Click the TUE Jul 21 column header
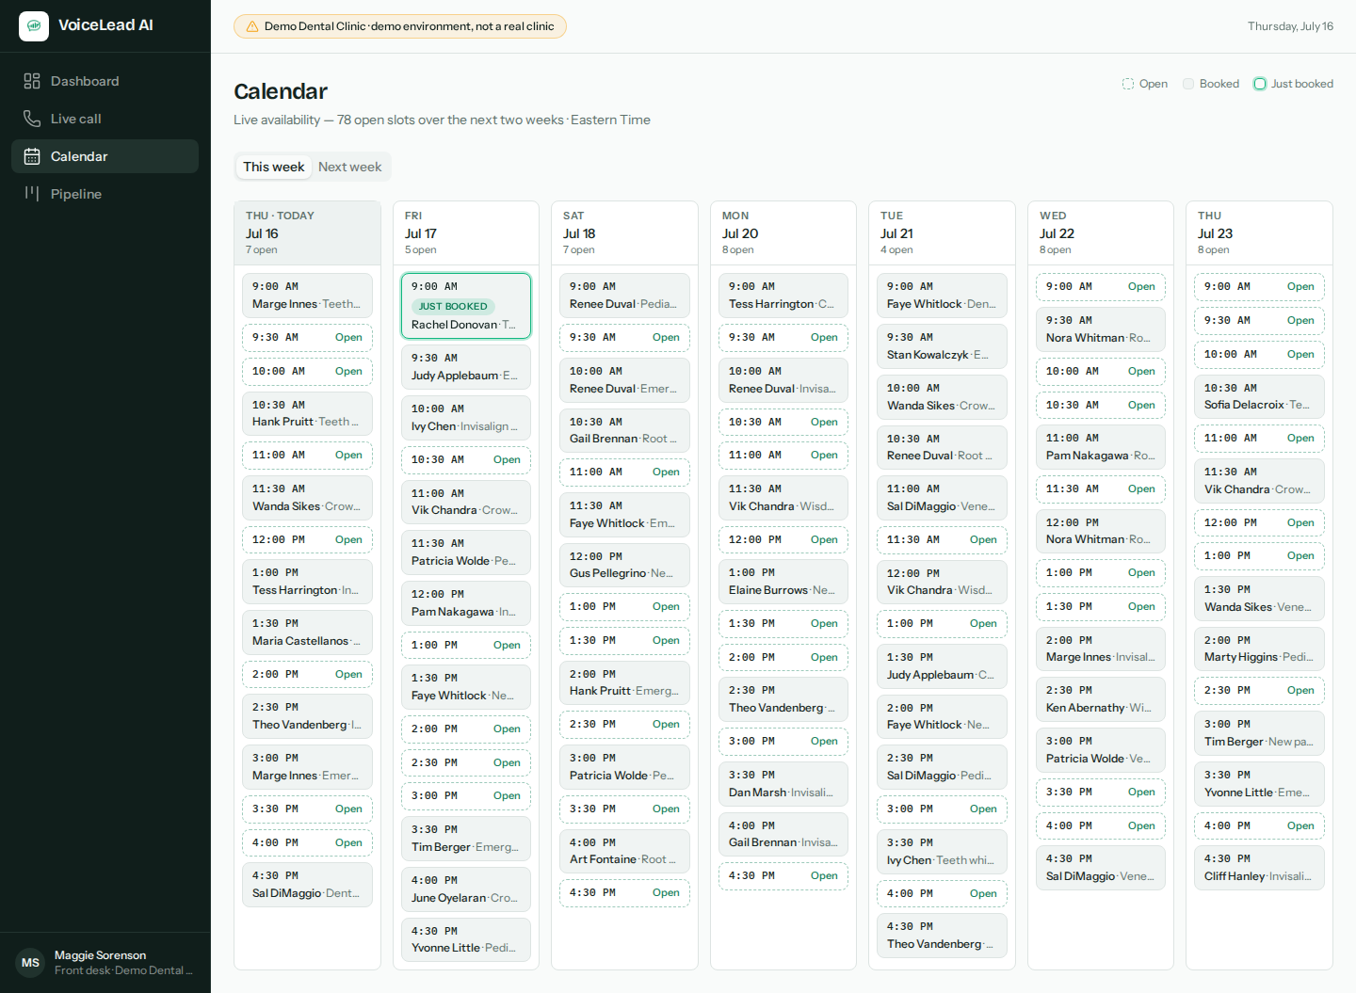The height and width of the screenshot is (993, 1356). (x=942, y=232)
